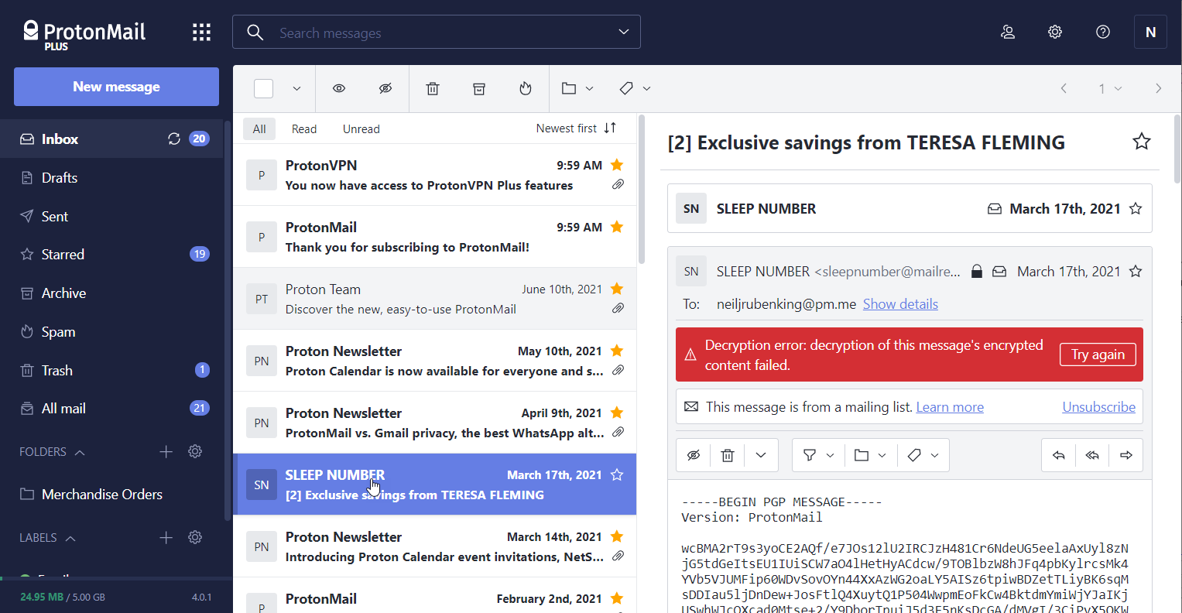Open the Drafts folder

click(60, 178)
